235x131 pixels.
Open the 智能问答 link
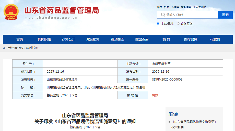pos(186,7)
